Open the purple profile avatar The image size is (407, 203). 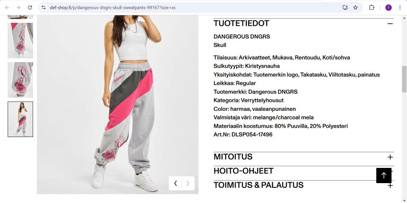coord(388,8)
